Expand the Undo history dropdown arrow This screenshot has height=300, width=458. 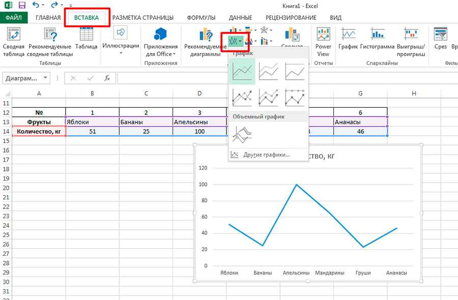[43, 5]
